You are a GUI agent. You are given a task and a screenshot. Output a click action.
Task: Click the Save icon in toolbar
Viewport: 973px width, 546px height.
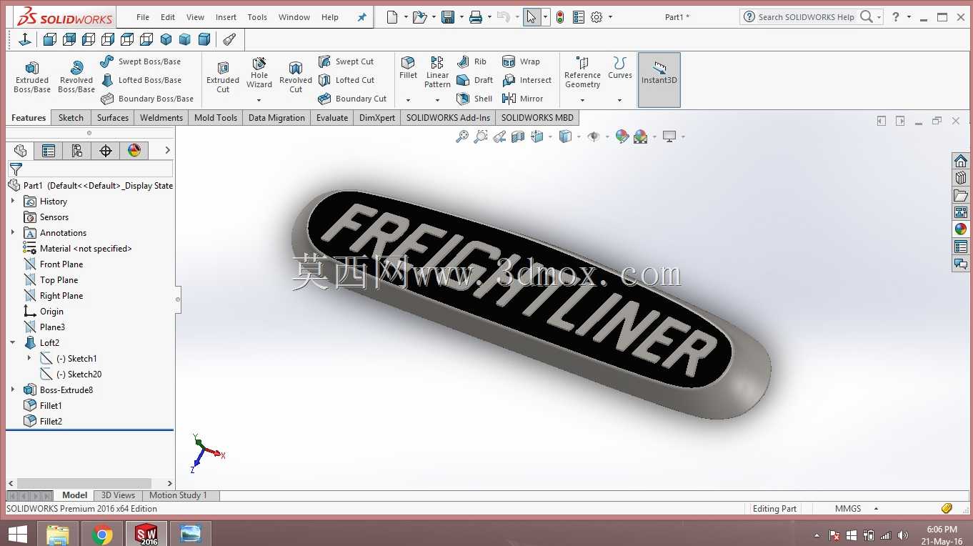pos(448,17)
